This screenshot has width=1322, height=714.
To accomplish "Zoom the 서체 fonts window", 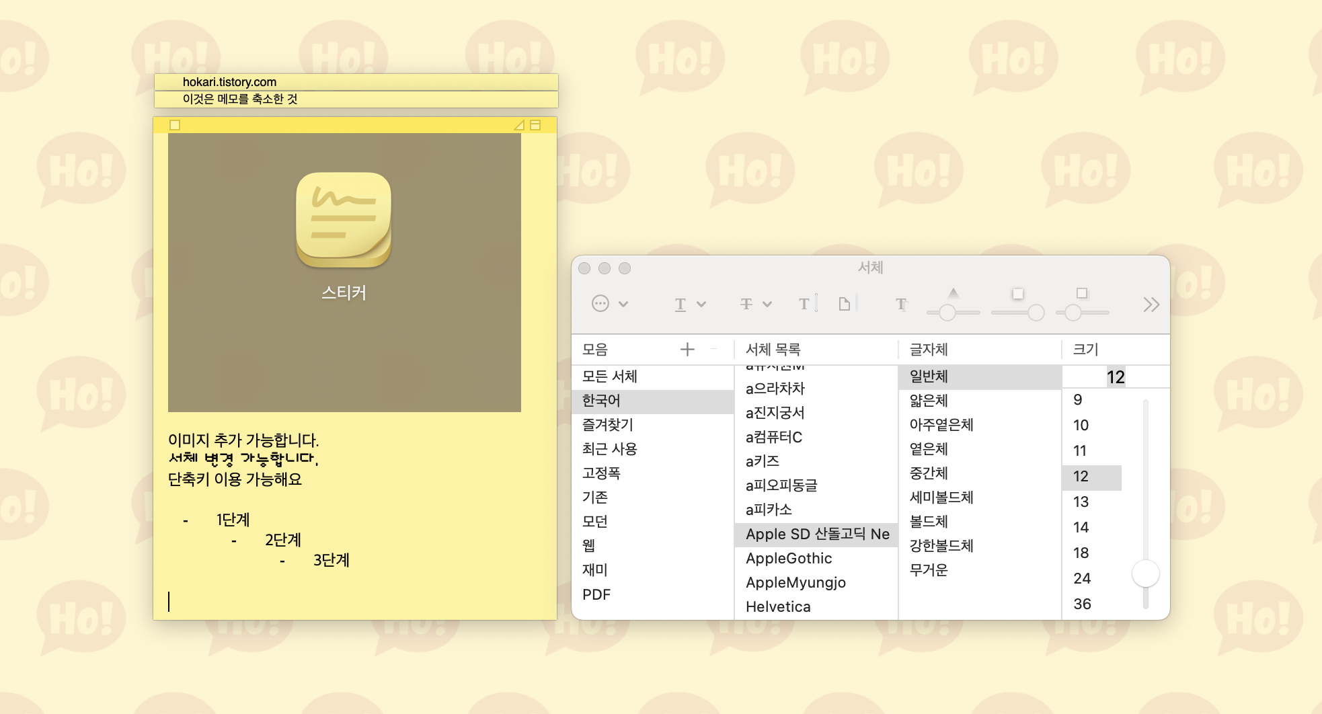I will (x=625, y=268).
